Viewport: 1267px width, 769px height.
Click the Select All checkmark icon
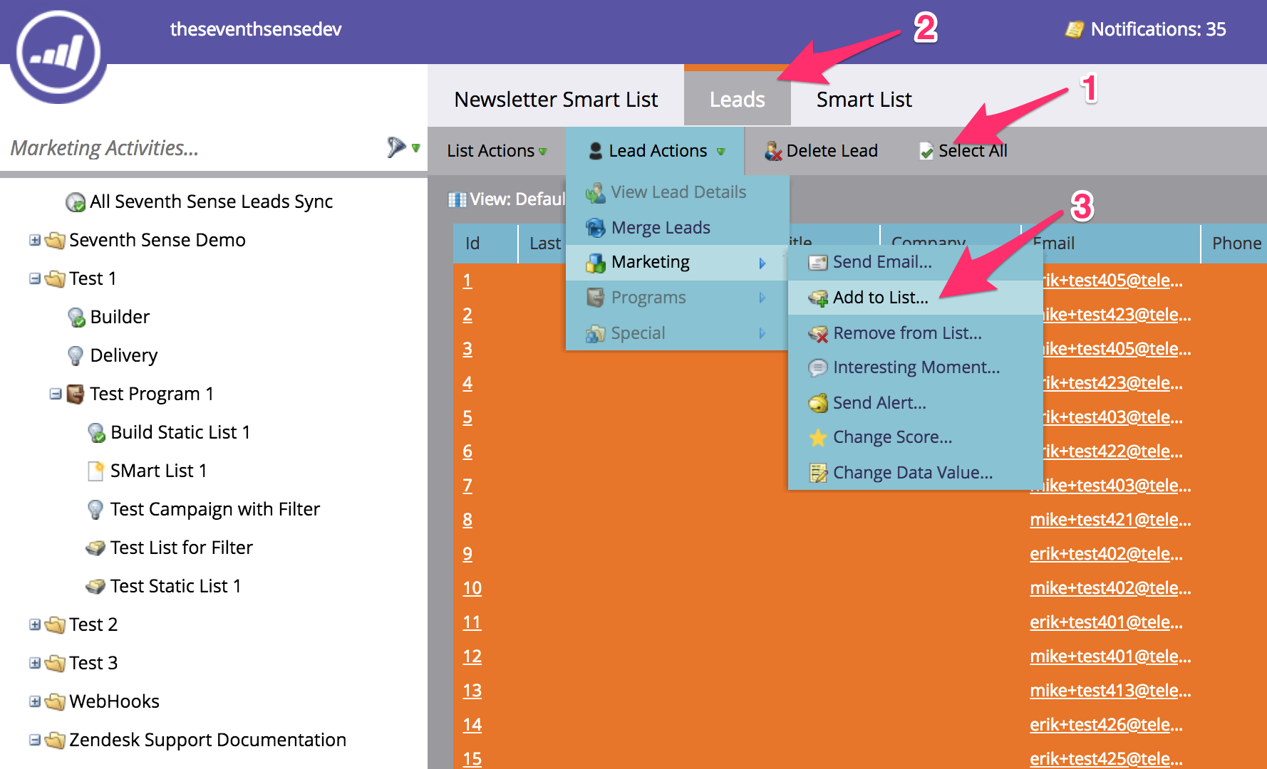click(x=926, y=151)
